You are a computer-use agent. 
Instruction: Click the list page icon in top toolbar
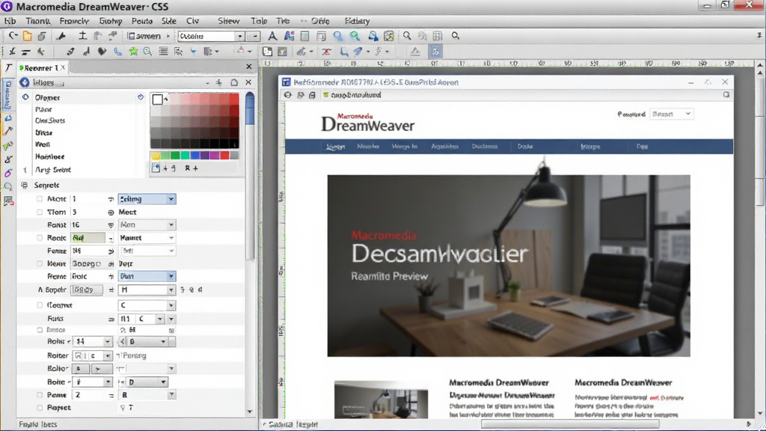pos(304,36)
